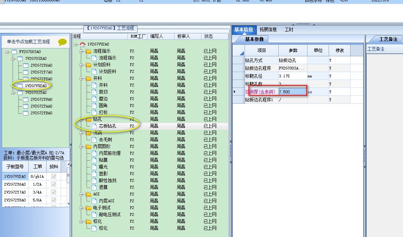Click the 棕化 folder icon
The height and width of the screenshot is (237, 403).
click(x=88, y=221)
